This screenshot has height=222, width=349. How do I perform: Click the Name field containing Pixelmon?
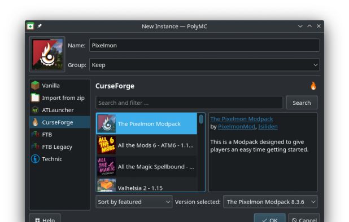coord(204,45)
